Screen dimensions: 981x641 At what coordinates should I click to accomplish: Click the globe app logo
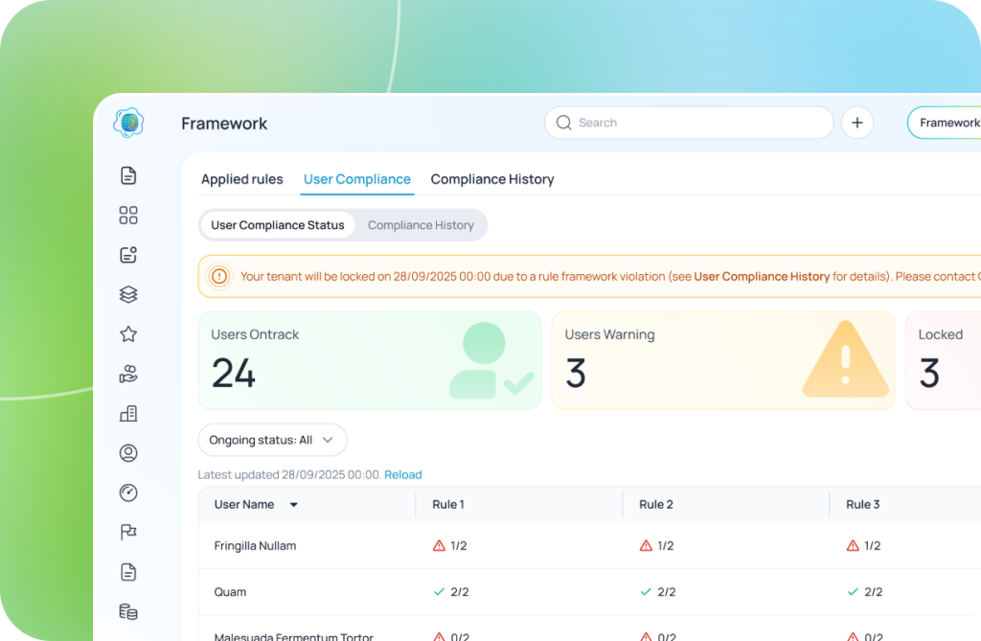click(x=128, y=123)
